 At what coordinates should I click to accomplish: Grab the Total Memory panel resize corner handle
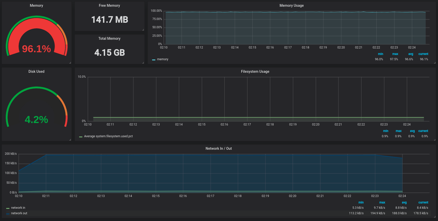143,63
